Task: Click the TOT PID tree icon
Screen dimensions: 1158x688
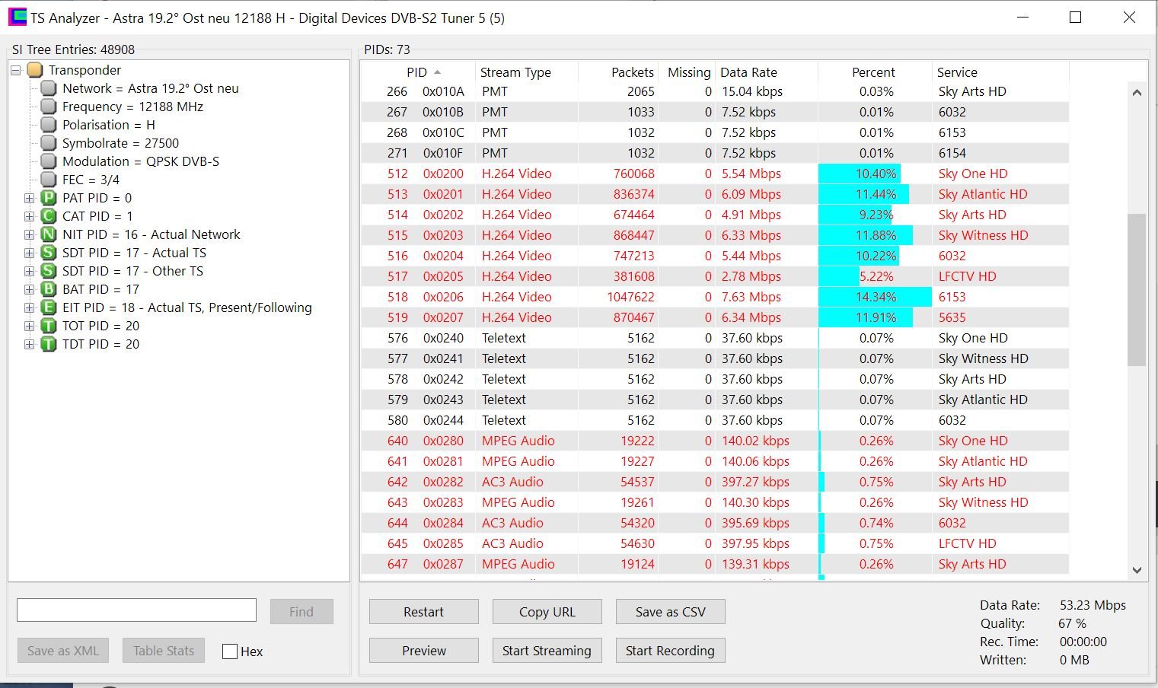Action: (49, 326)
